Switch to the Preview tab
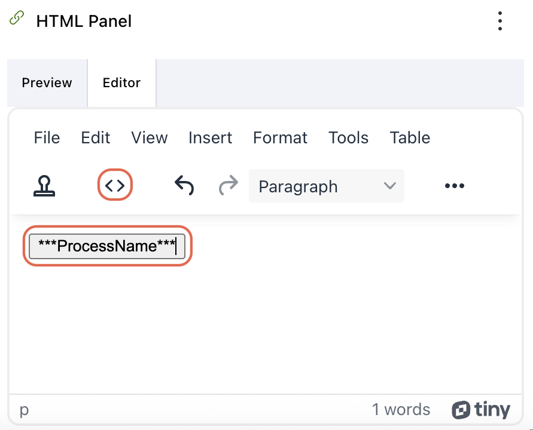This screenshot has height=430, width=533. coord(47,83)
